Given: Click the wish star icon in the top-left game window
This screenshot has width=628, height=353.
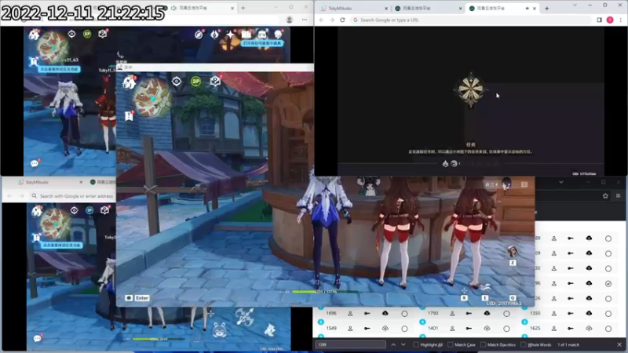Looking at the screenshot, I should pyautogui.click(x=230, y=35).
